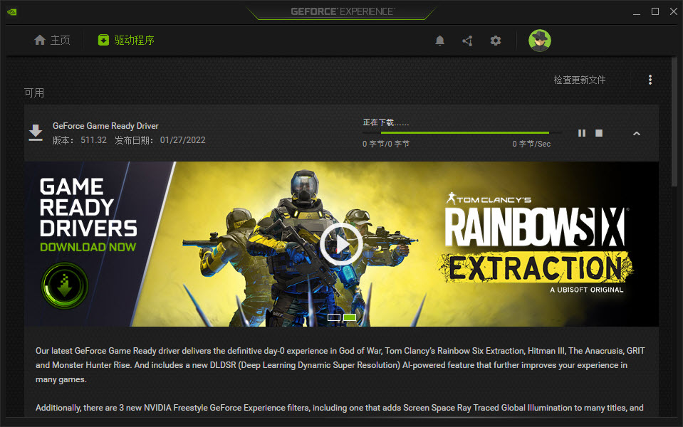Click the 可用 section heading
The height and width of the screenshot is (427, 683).
[34, 93]
